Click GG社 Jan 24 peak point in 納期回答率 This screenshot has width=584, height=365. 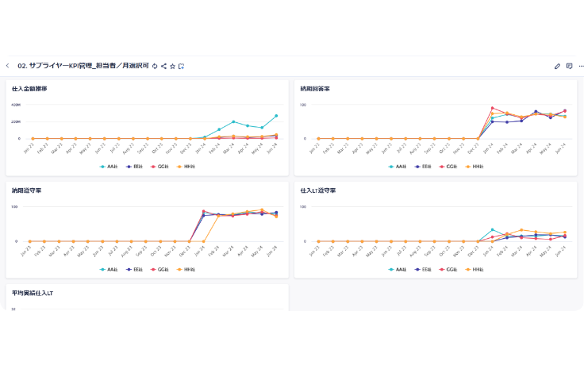493,108
